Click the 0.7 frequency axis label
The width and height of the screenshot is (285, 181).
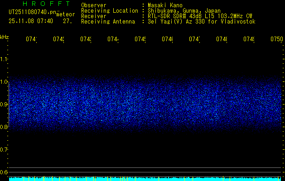pyautogui.click(x=4, y=150)
